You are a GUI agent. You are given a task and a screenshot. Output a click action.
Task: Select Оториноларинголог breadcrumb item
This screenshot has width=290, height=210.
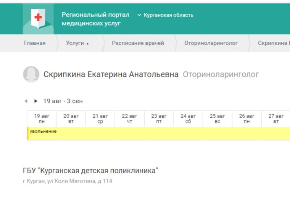tap(211, 43)
